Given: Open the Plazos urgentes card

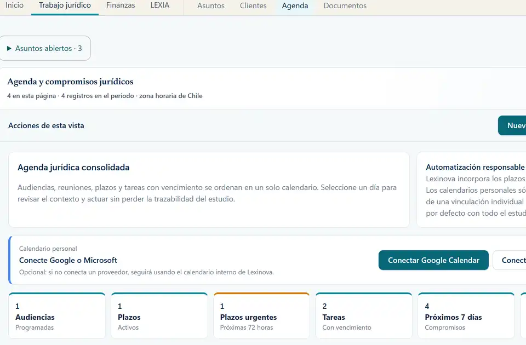Looking at the screenshot, I should point(262,316).
